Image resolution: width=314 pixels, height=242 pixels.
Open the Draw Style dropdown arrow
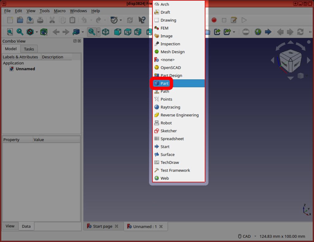36,32
